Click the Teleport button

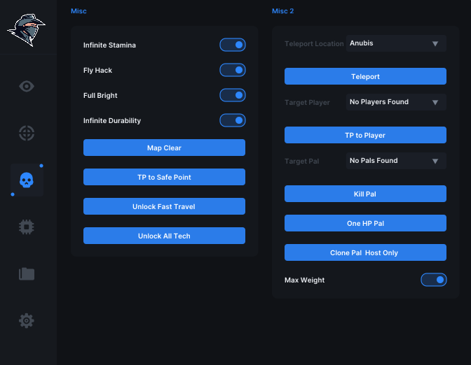pyautogui.click(x=365, y=76)
